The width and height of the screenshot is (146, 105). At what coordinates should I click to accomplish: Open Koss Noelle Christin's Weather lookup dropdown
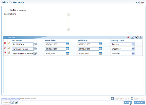click(x=133, y=53)
